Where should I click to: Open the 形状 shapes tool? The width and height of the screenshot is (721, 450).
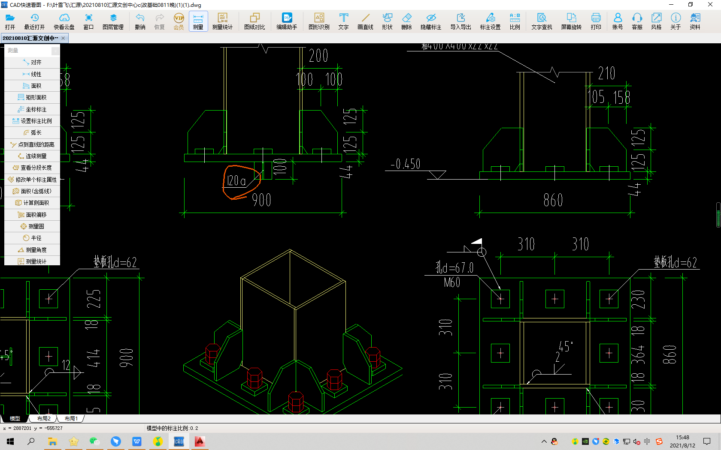(x=387, y=21)
